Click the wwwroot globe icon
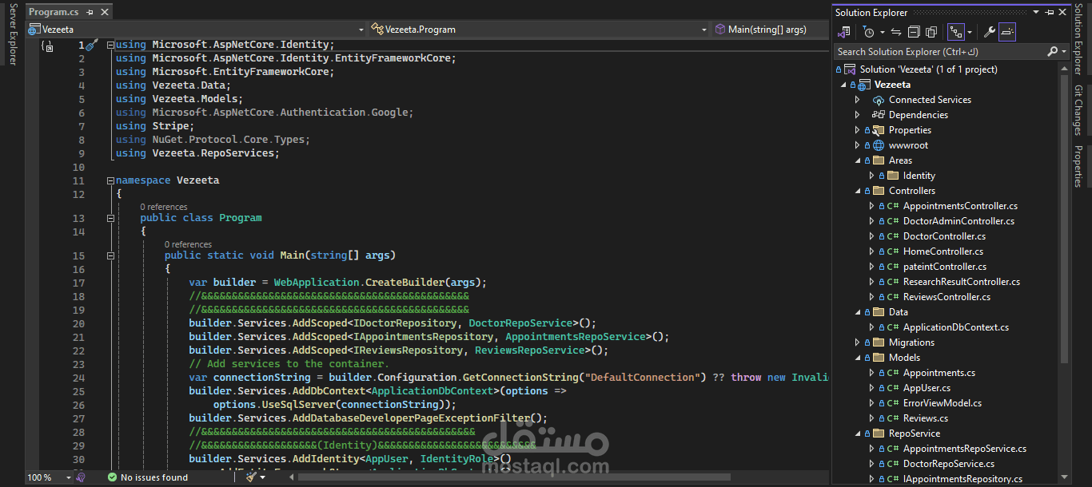This screenshot has height=487, width=1092. (879, 145)
